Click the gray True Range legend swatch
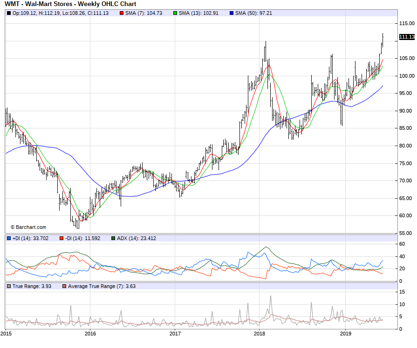417x348 pixels. (x=9, y=286)
